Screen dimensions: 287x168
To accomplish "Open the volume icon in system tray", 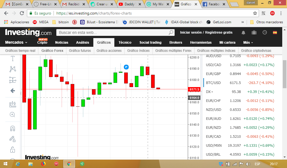I will click(248, 164).
